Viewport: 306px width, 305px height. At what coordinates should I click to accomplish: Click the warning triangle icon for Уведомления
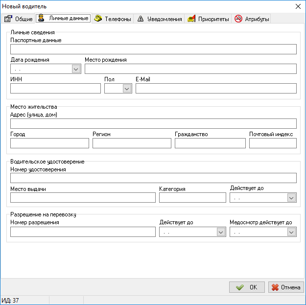tap(141, 19)
